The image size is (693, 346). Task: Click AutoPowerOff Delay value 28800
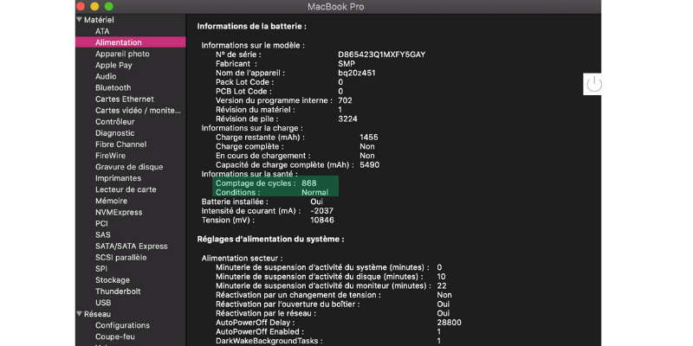[x=449, y=323]
